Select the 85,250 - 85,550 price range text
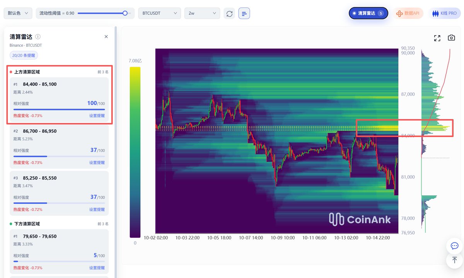The width and height of the screenshot is (464, 278). 40,178
